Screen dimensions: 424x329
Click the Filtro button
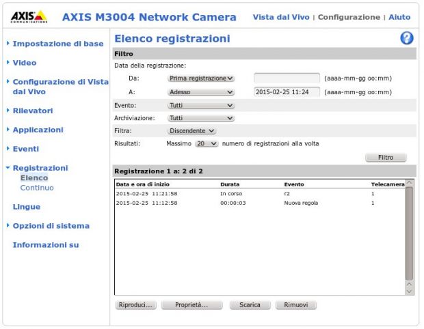pyautogui.click(x=386, y=158)
